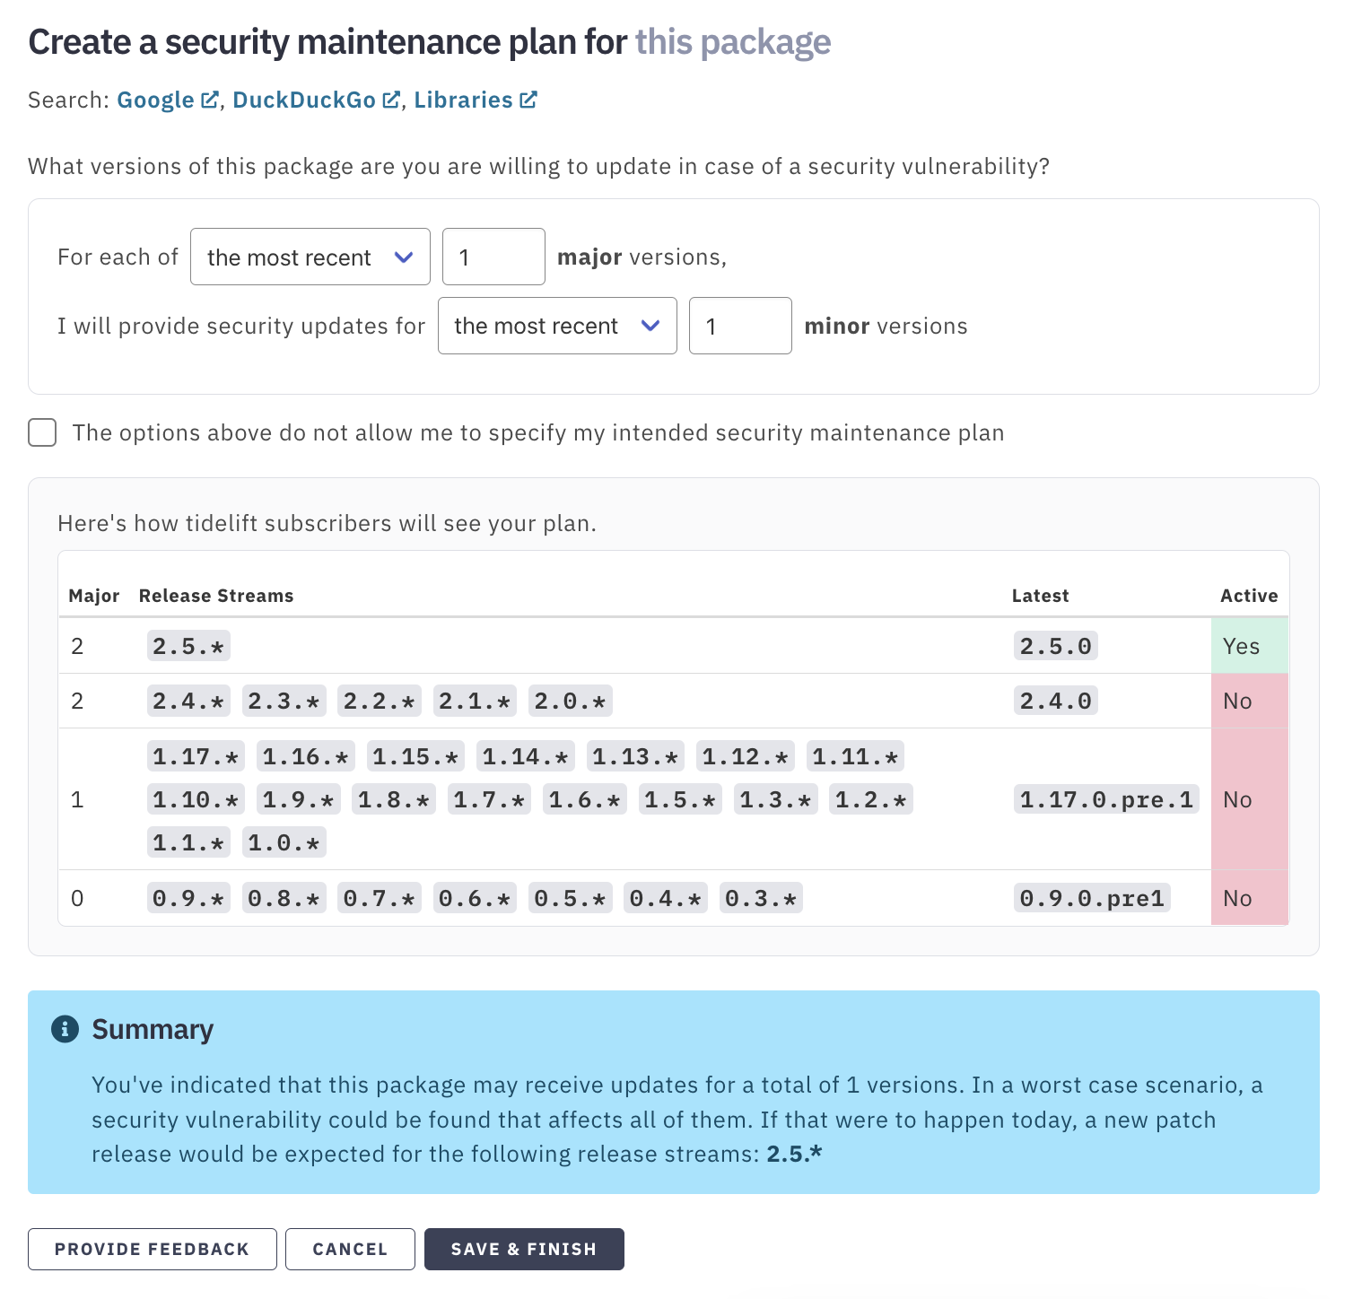Check the options do not allow my plan checkbox
Viewport: 1353px width, 1299px height.
pos(42,432)
